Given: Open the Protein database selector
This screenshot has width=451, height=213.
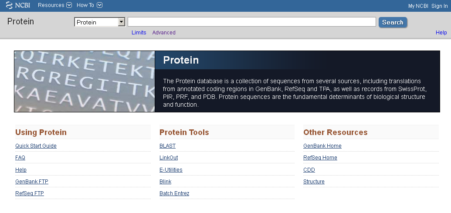Looking at the screenshot, I should tap(100, 22).
